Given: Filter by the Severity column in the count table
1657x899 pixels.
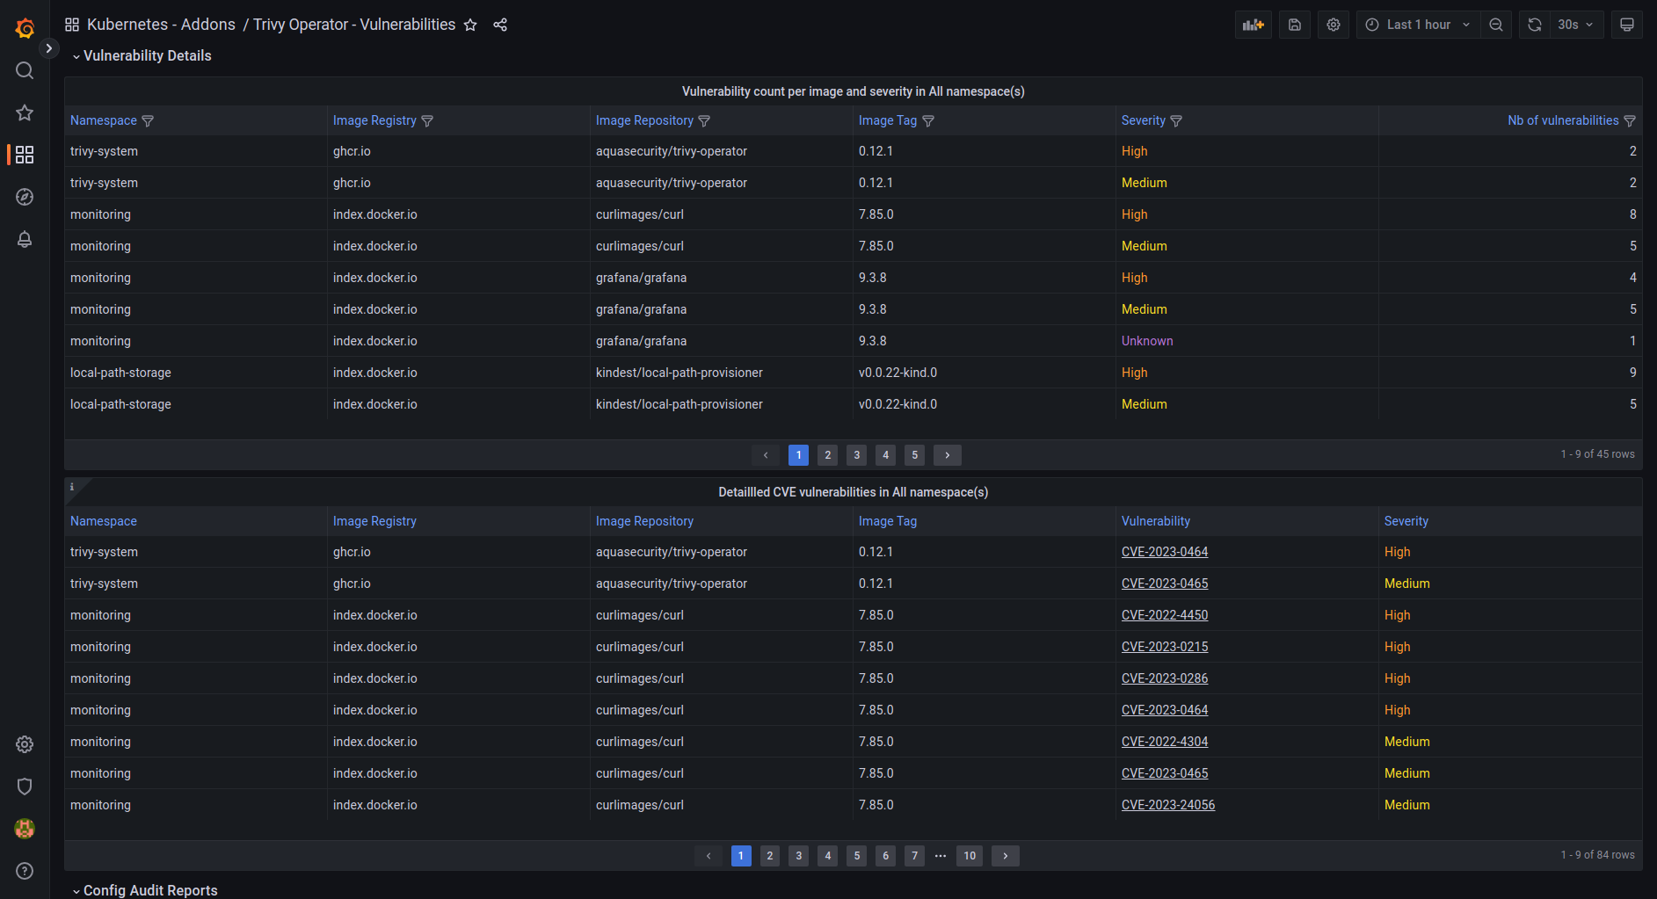Looking at the screenshot, I should click(1176, 121).
